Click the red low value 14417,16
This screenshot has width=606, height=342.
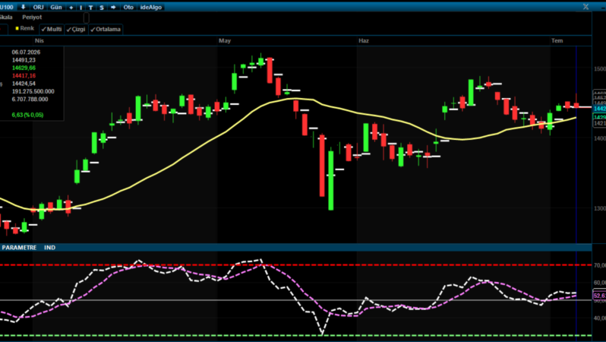(24, 76)
